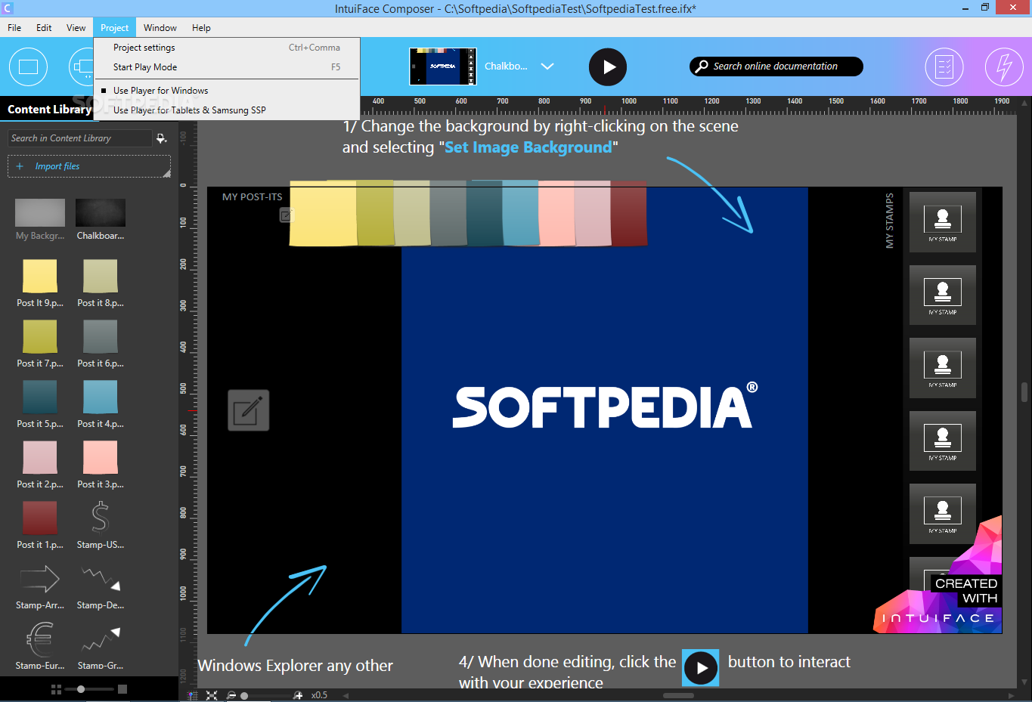1032x702 pixels.
Task: Start the experience with the black play button
Action: (608, 66)
